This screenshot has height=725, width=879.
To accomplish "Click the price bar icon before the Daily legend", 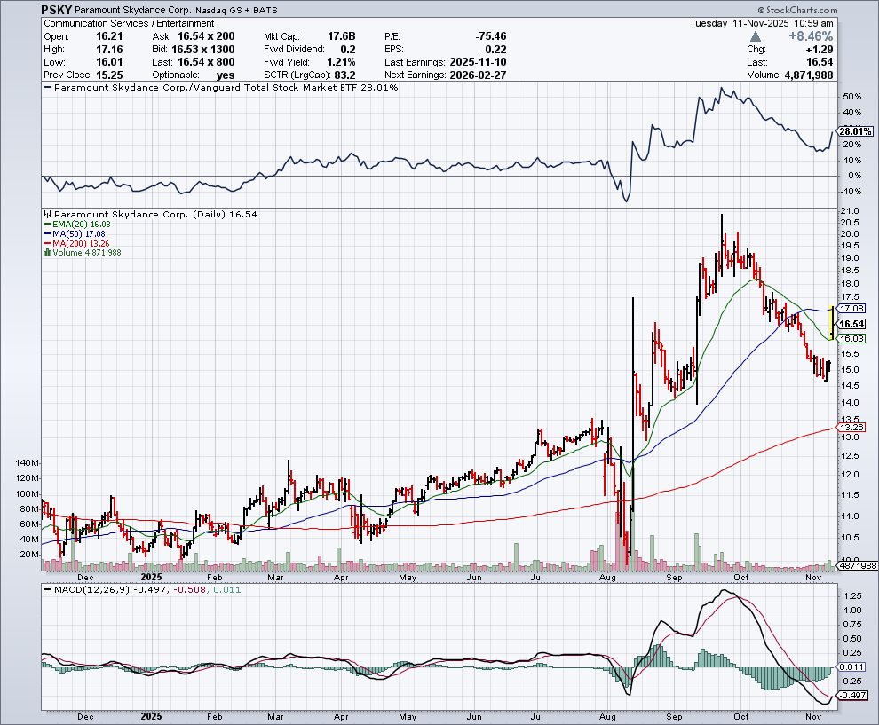I will (x=48, y=215).
